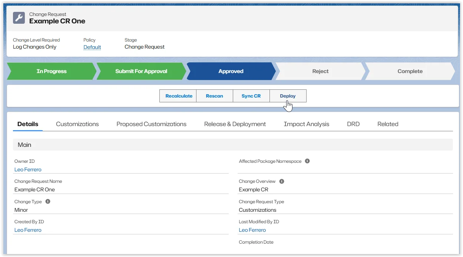
Task: Click the Change Request wrench icon
Action: click(19, 18)
